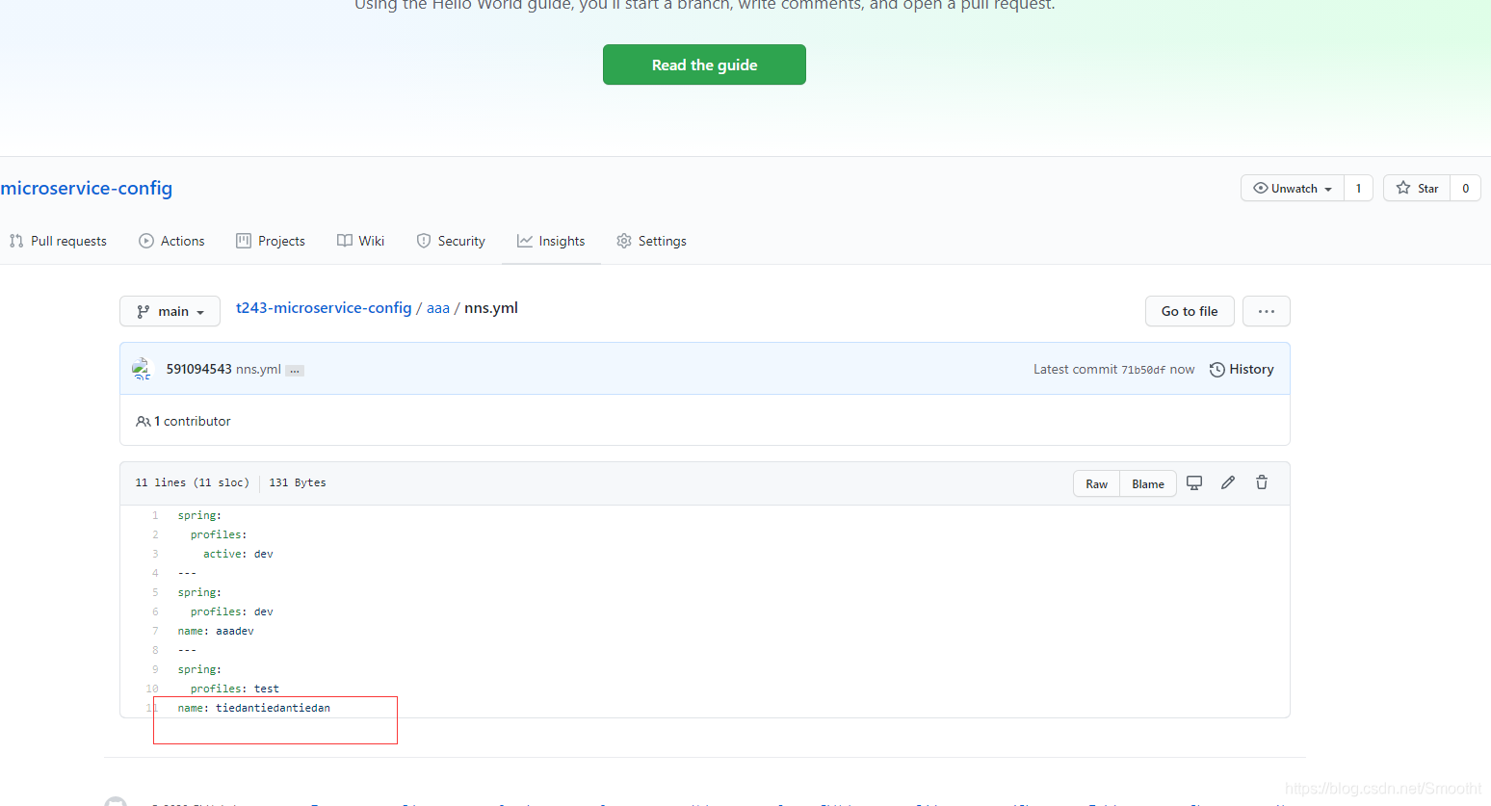The image size is (1491, 806).
Task: Navigate to t243-microservice-config breadcrumb
Action: 324,308
